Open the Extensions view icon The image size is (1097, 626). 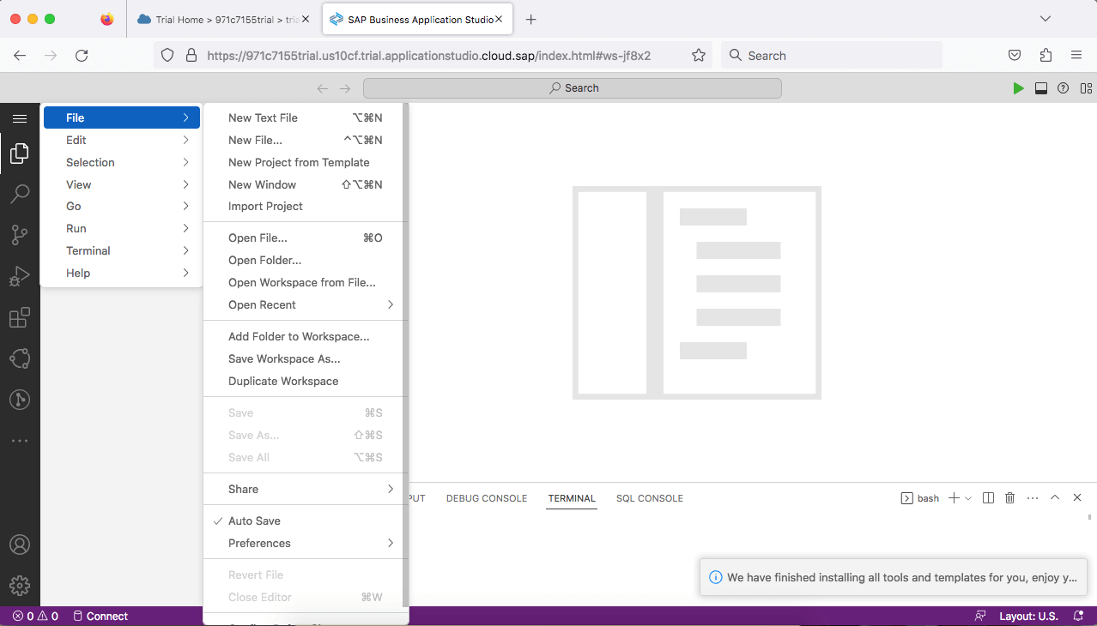point(20,317)
